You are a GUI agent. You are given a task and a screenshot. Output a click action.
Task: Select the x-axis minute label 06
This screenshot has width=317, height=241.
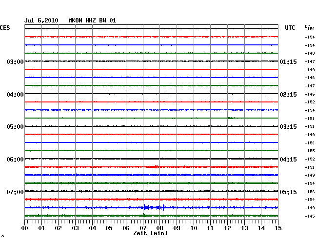pos(126,228)
